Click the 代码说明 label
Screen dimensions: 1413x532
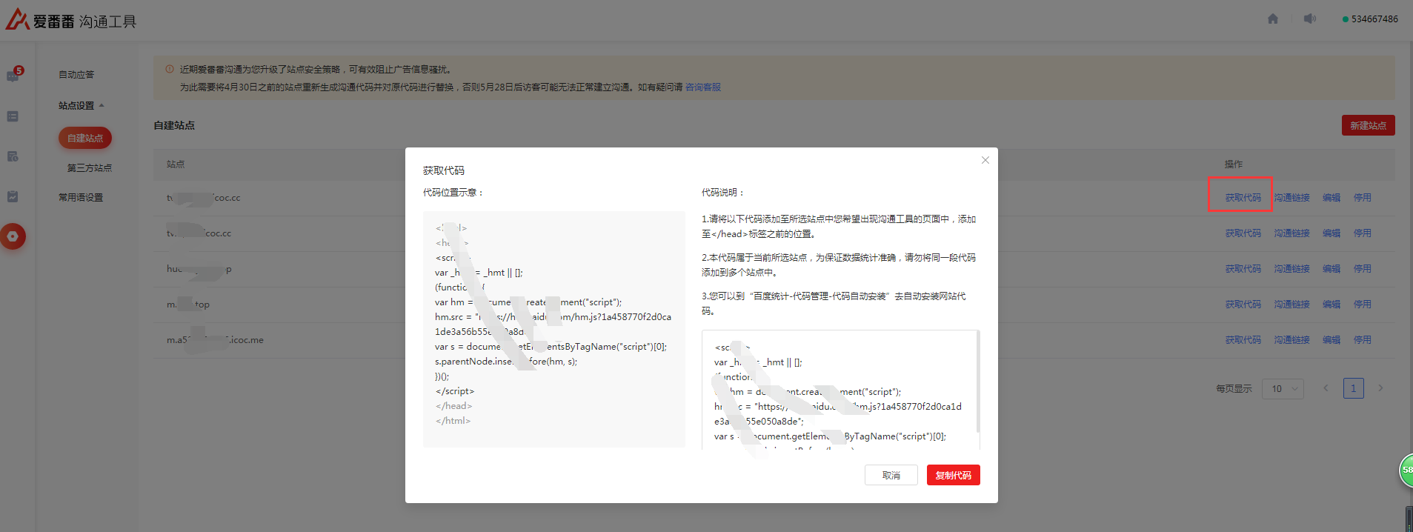tap(723, 193)
